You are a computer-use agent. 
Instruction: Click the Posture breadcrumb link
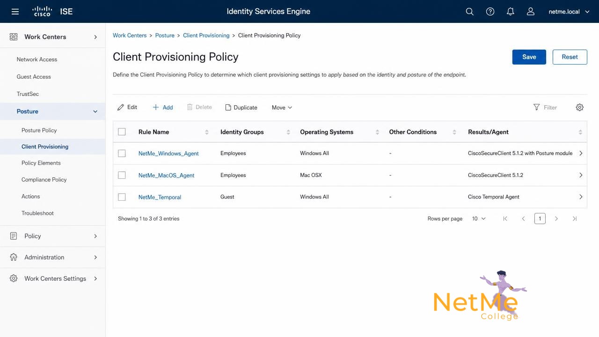point(165,36)
